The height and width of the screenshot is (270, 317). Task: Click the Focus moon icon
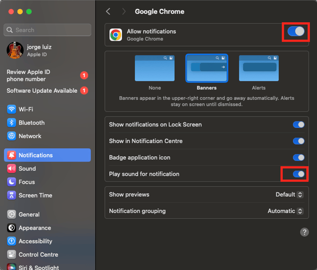point(11,182)
